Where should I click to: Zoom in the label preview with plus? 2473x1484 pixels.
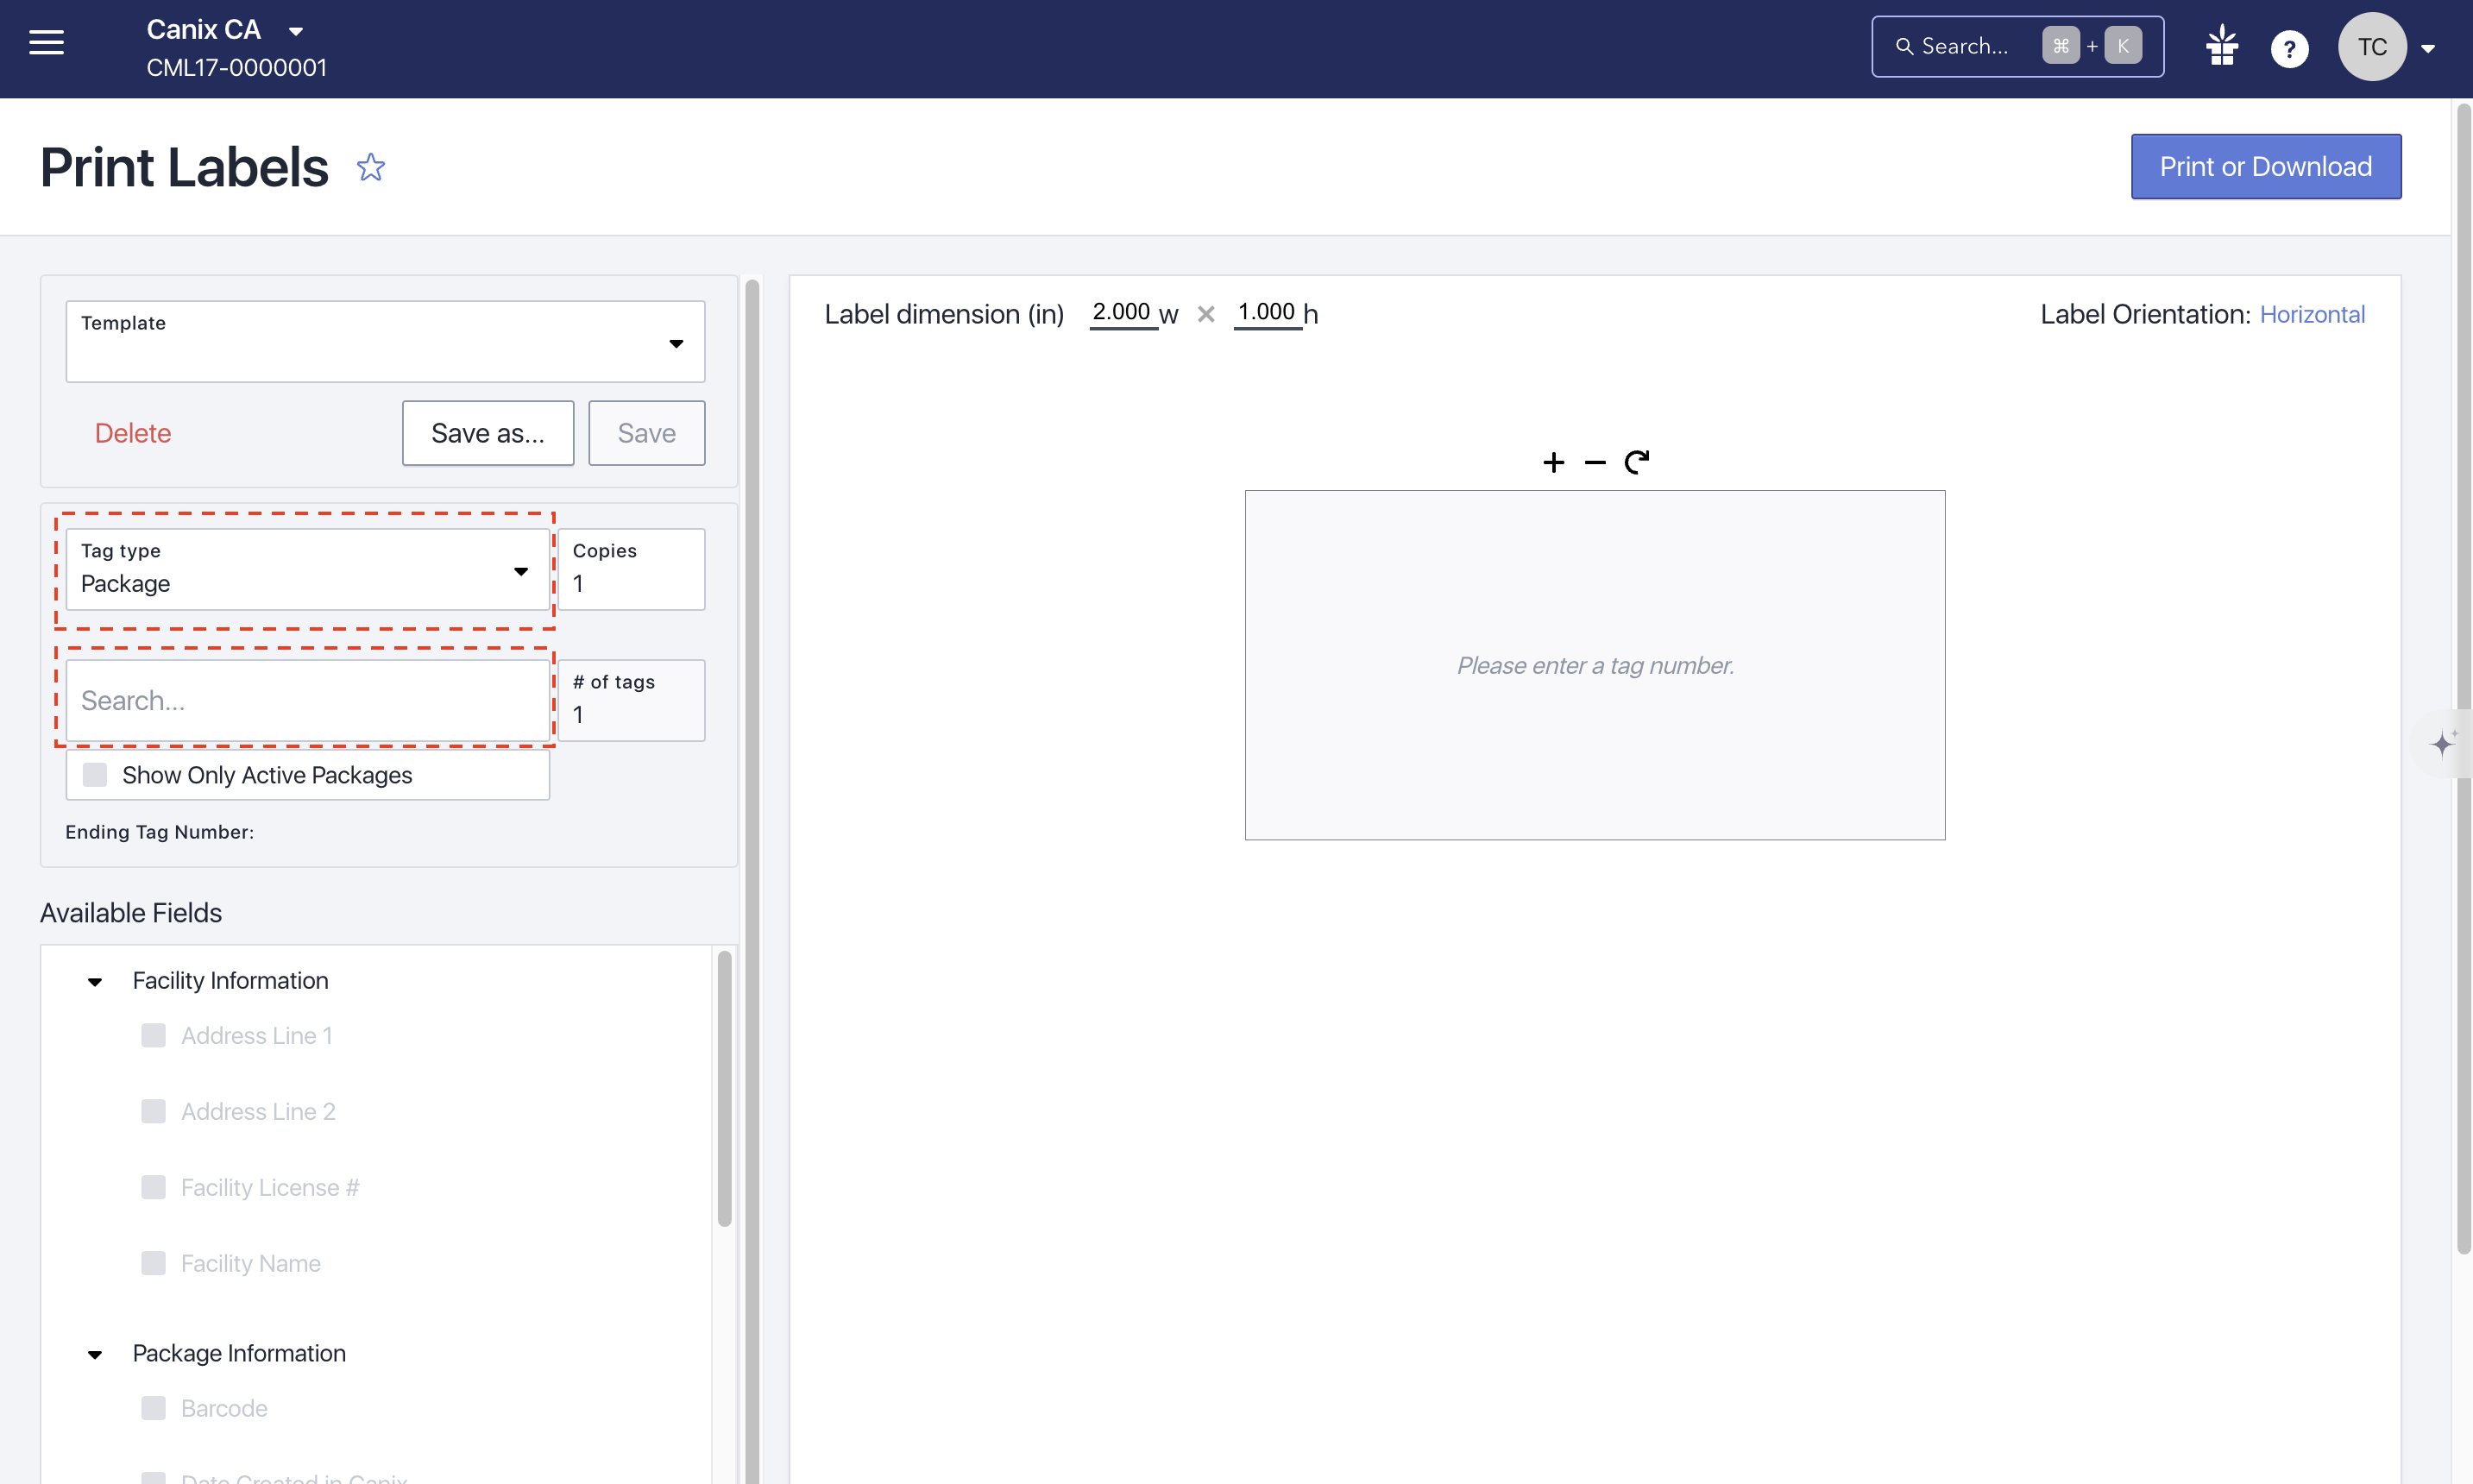(x=1553, y=462)
